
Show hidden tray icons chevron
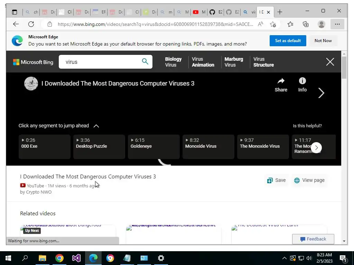pyautogui.click(x=285, y=258)
